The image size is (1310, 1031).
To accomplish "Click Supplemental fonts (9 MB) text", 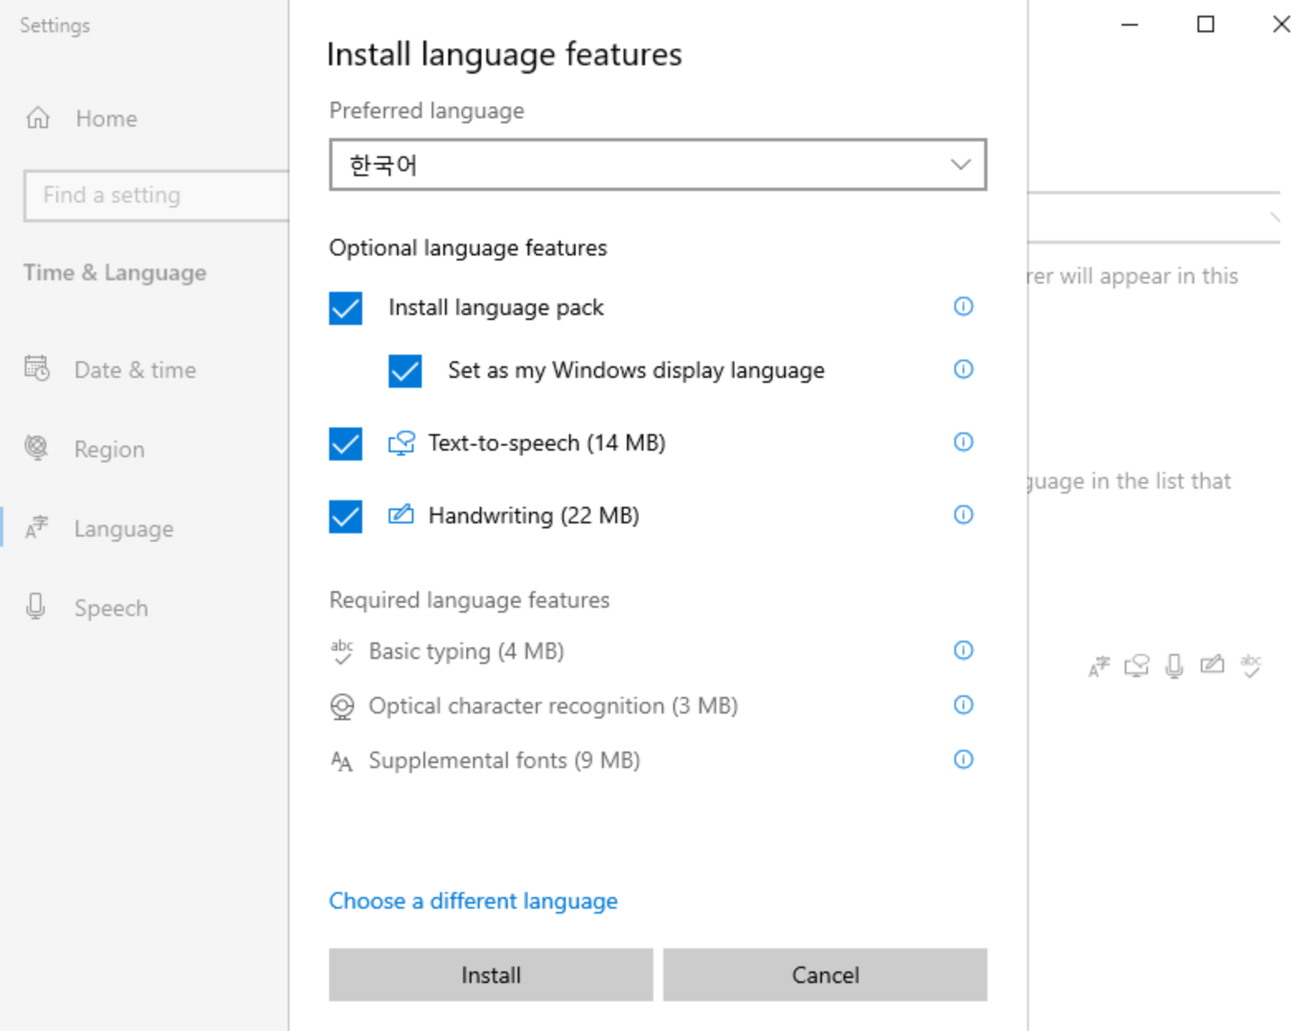I will pos(504,761).
